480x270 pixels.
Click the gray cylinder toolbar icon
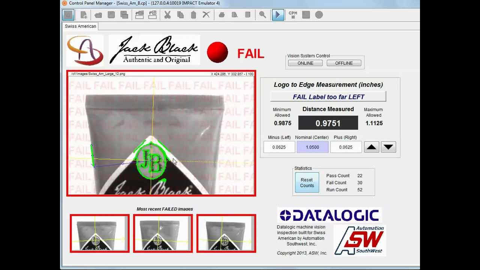click(x=247, y=15)
